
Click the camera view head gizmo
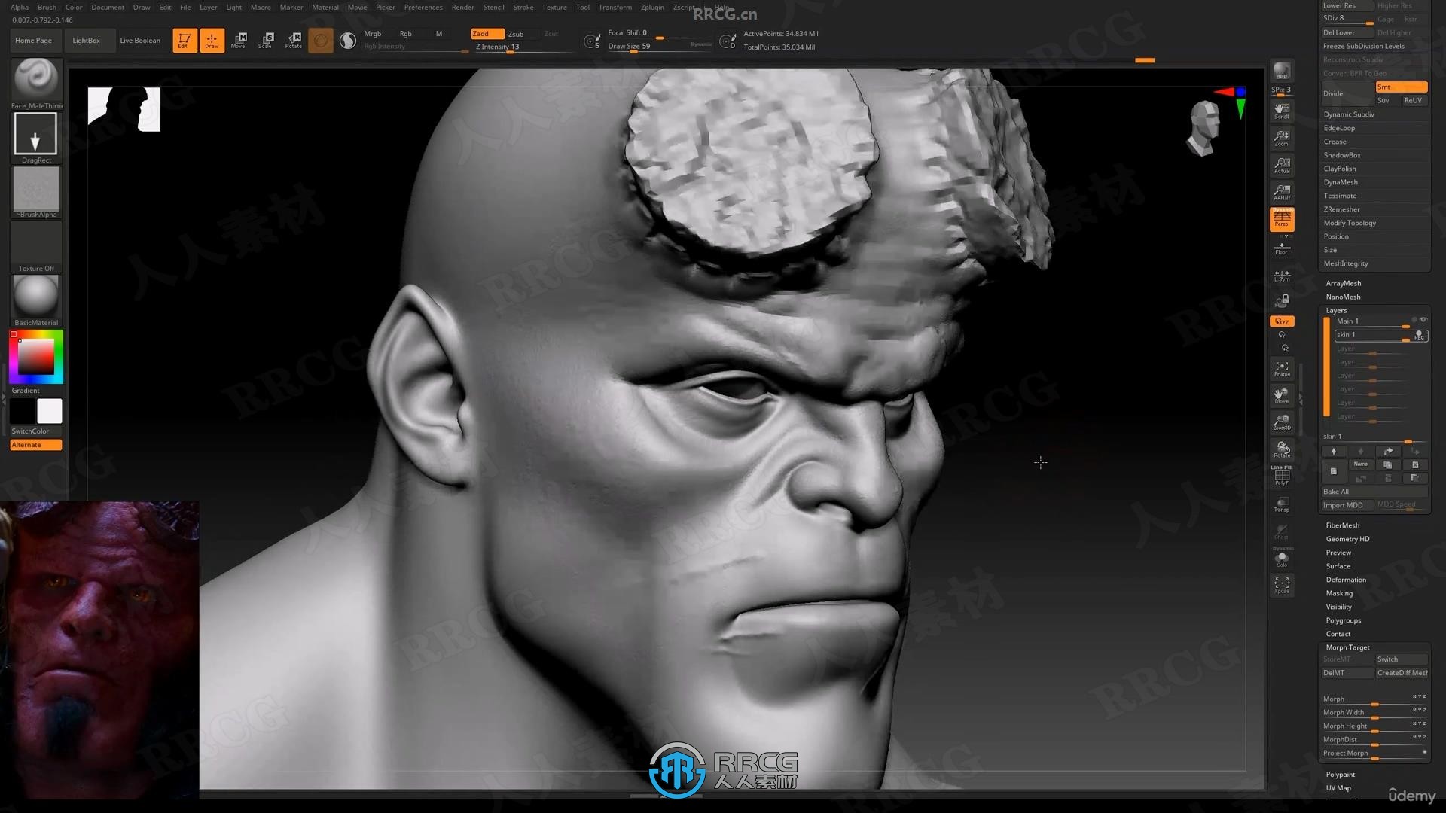click(x=1203, y=129)
